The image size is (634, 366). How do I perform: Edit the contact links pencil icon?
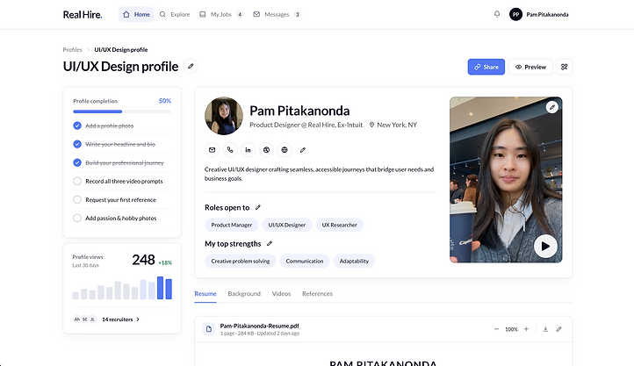pos(302,150)
